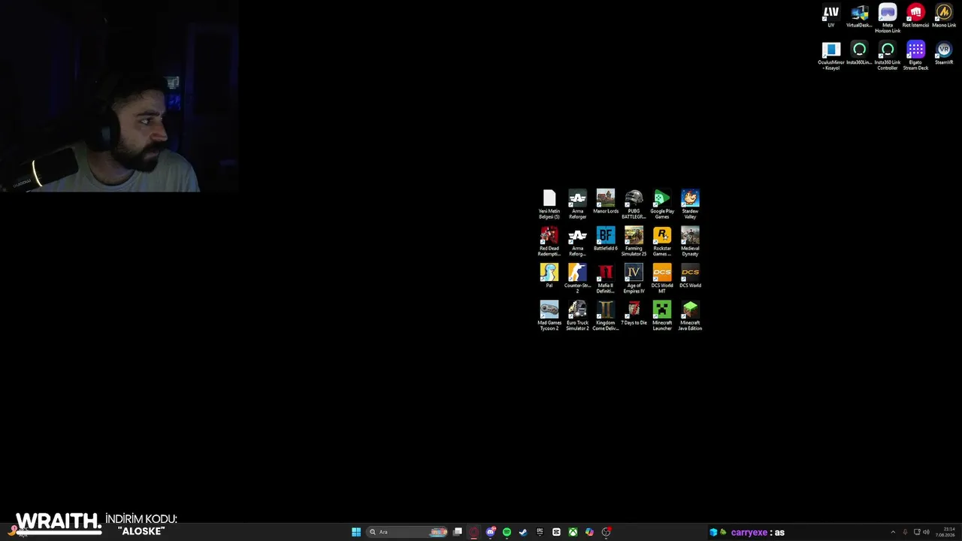
Task: Select the Minecraft Java Edition shortcut
Action: tap(690, 316)
